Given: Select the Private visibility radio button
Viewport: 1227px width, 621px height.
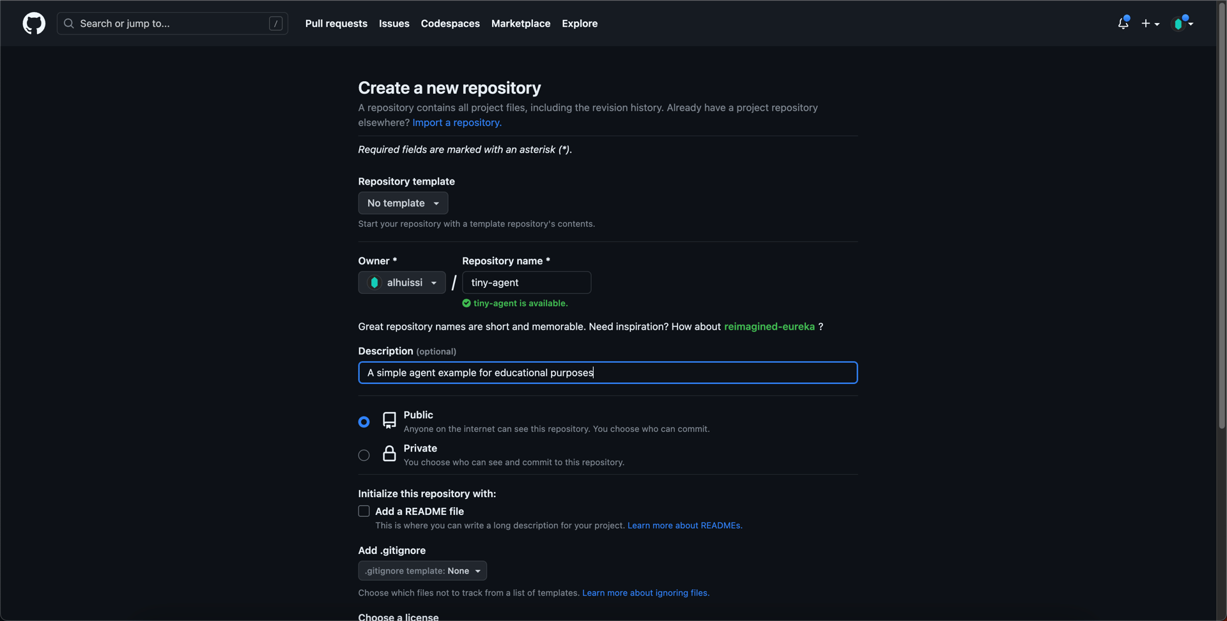Looking at the screenshot, I should (x=364, y=456).
